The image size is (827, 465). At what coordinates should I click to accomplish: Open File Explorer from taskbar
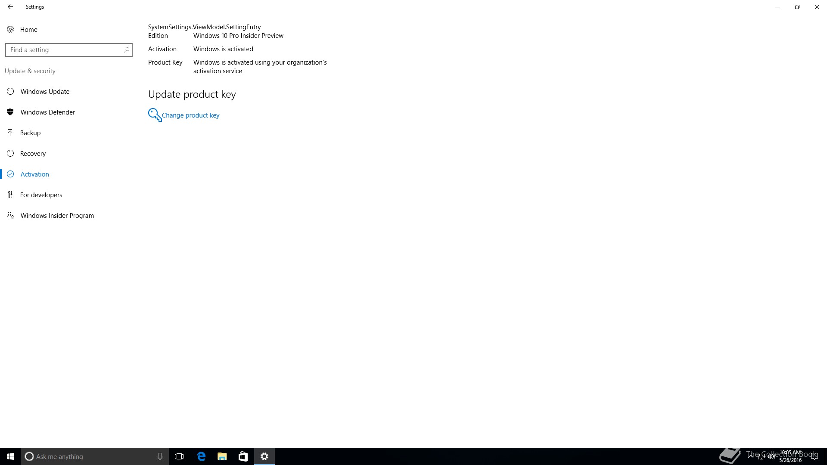pos(222,456)
